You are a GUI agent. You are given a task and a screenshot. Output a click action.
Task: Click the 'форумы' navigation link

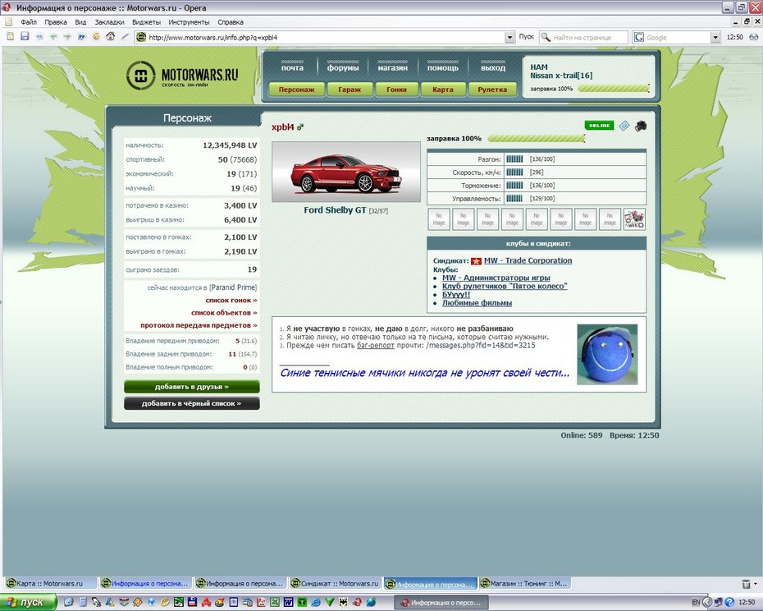pyautogui.click(x=343, y=67)
